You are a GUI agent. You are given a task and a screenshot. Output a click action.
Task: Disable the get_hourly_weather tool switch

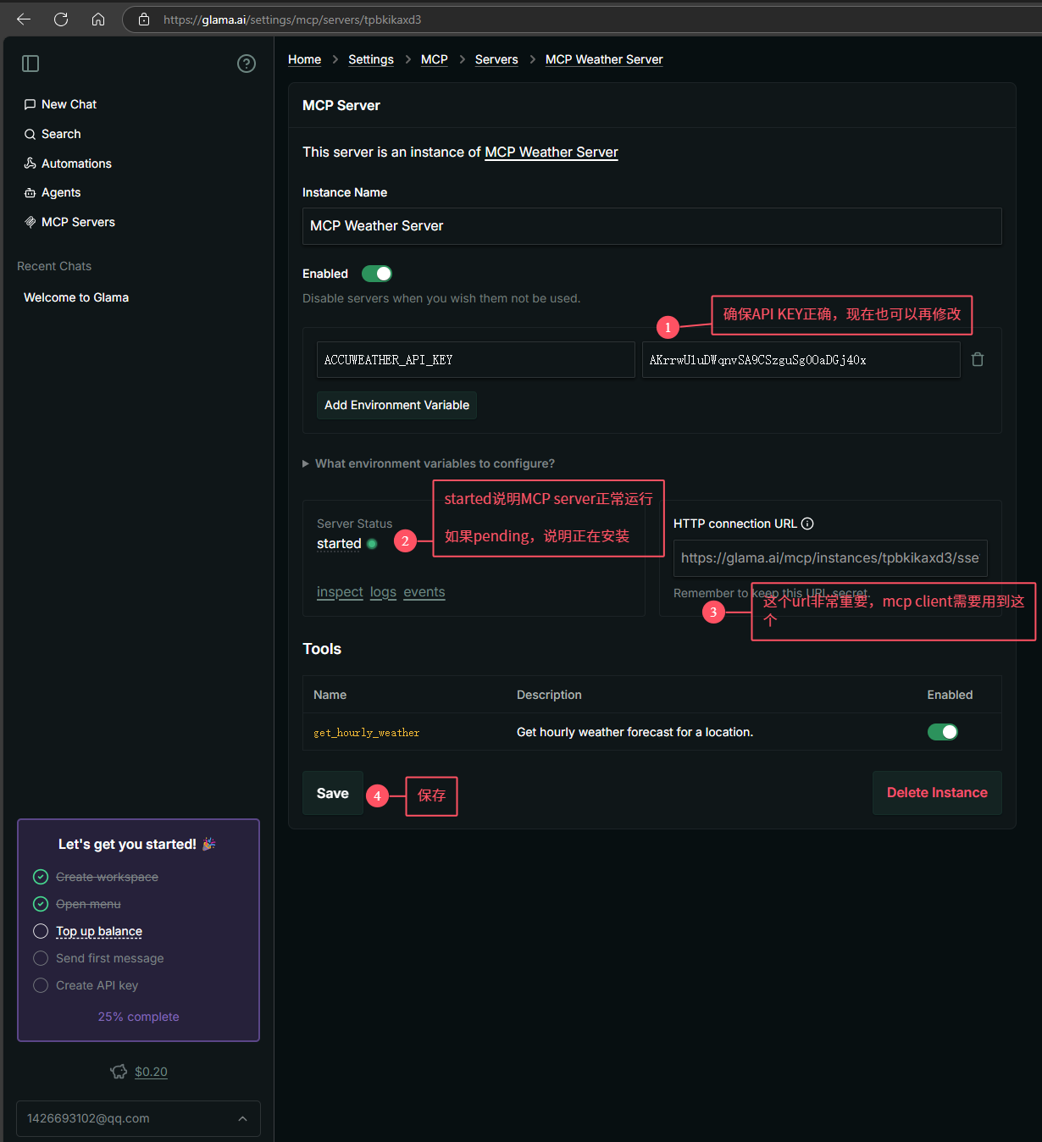click(943, 732)
